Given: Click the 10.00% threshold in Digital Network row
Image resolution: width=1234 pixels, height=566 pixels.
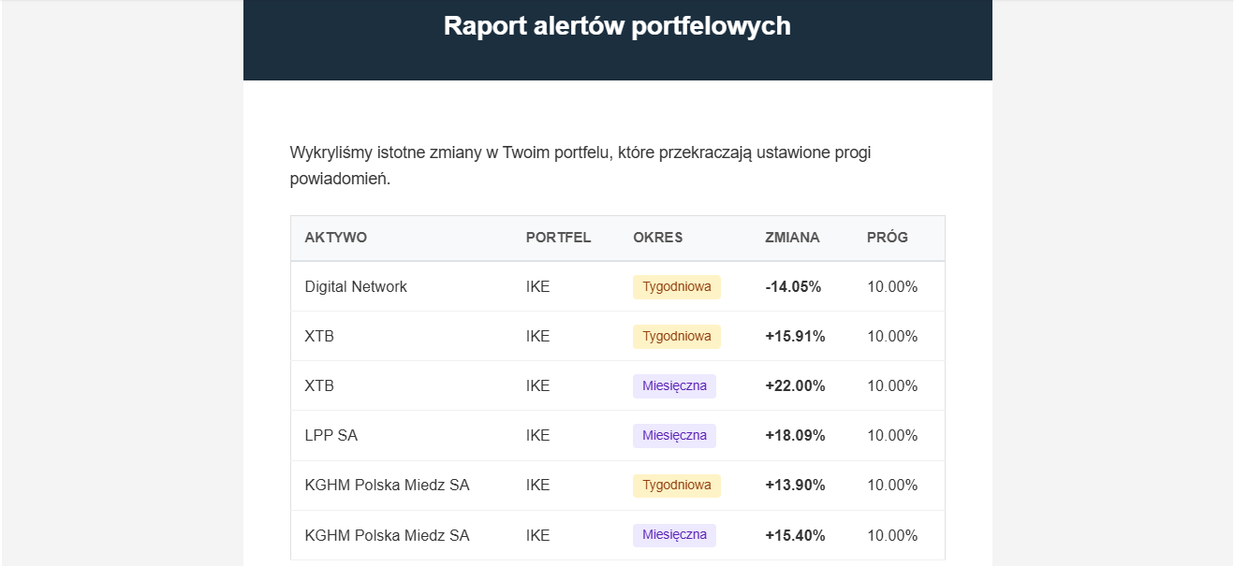Looking at the screenshot, I should [892, 287].
